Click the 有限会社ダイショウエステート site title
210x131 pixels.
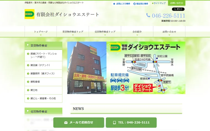click(x=67, y=14)
